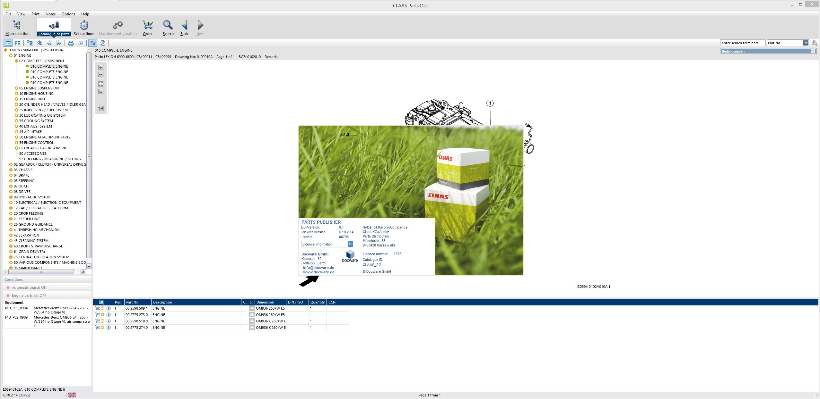Click yellow star icon for part 00 2598 510 0
820x399 pixels.
103,321
